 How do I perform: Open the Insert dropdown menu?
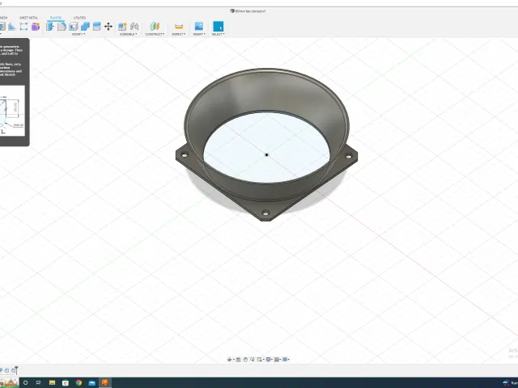pyautogui.click(x=199, y=34)
